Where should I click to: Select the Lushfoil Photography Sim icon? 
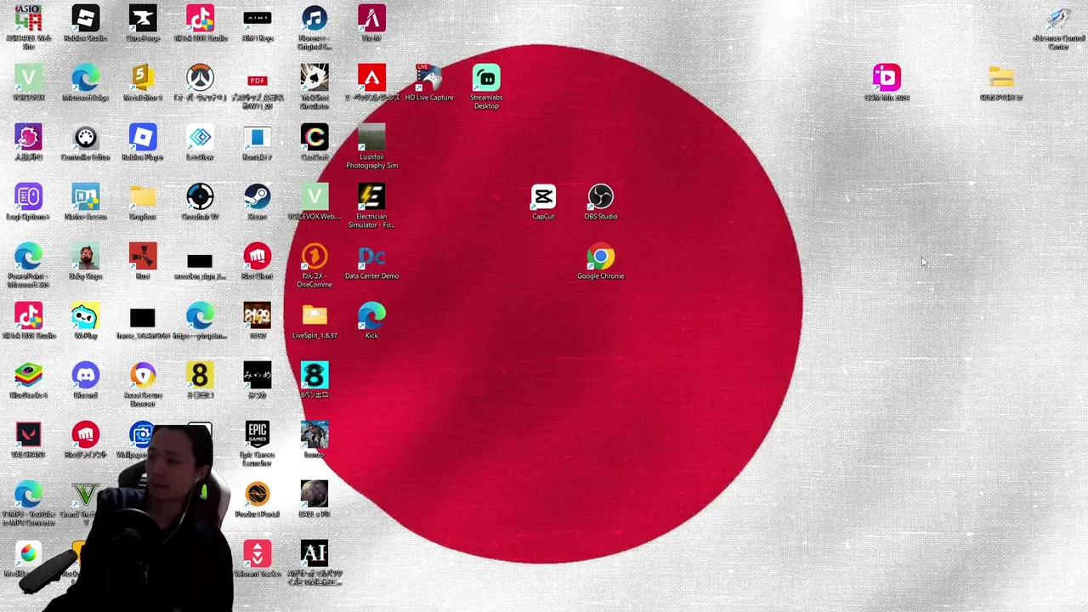click(x=371, y=138)
